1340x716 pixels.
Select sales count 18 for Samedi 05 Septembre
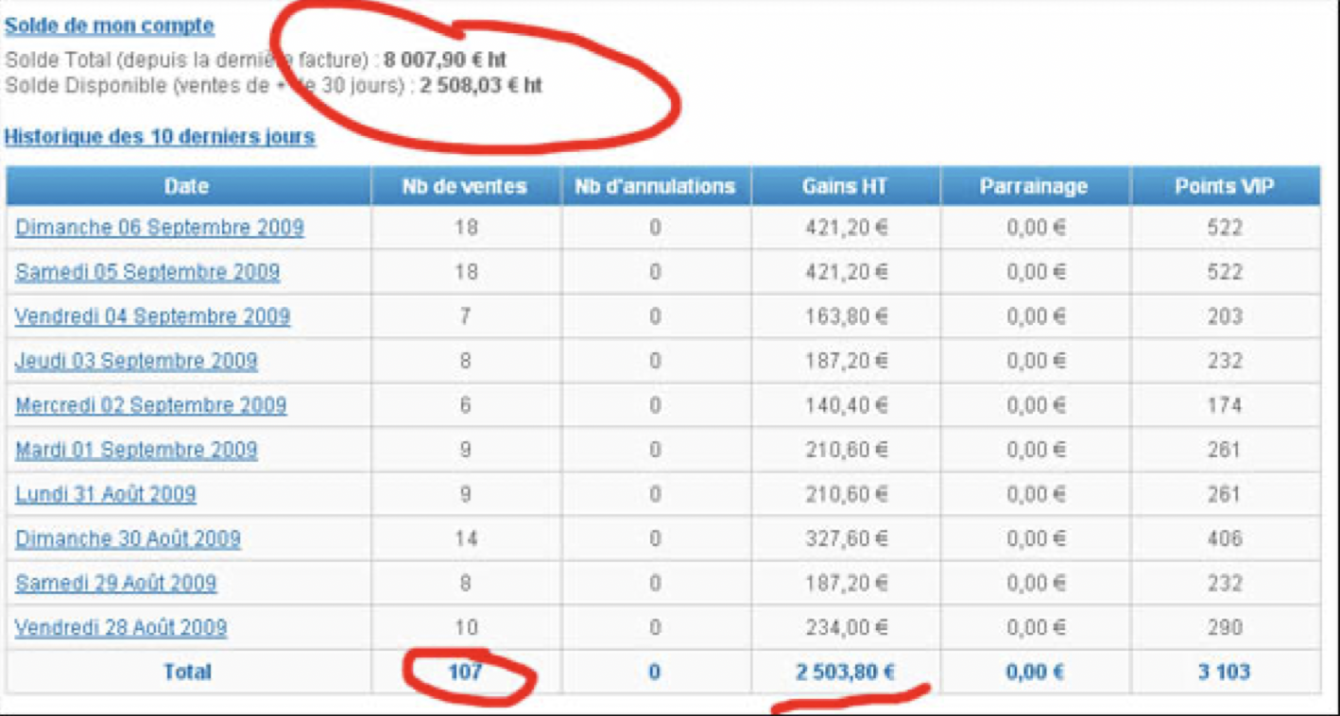click(466, 272)
